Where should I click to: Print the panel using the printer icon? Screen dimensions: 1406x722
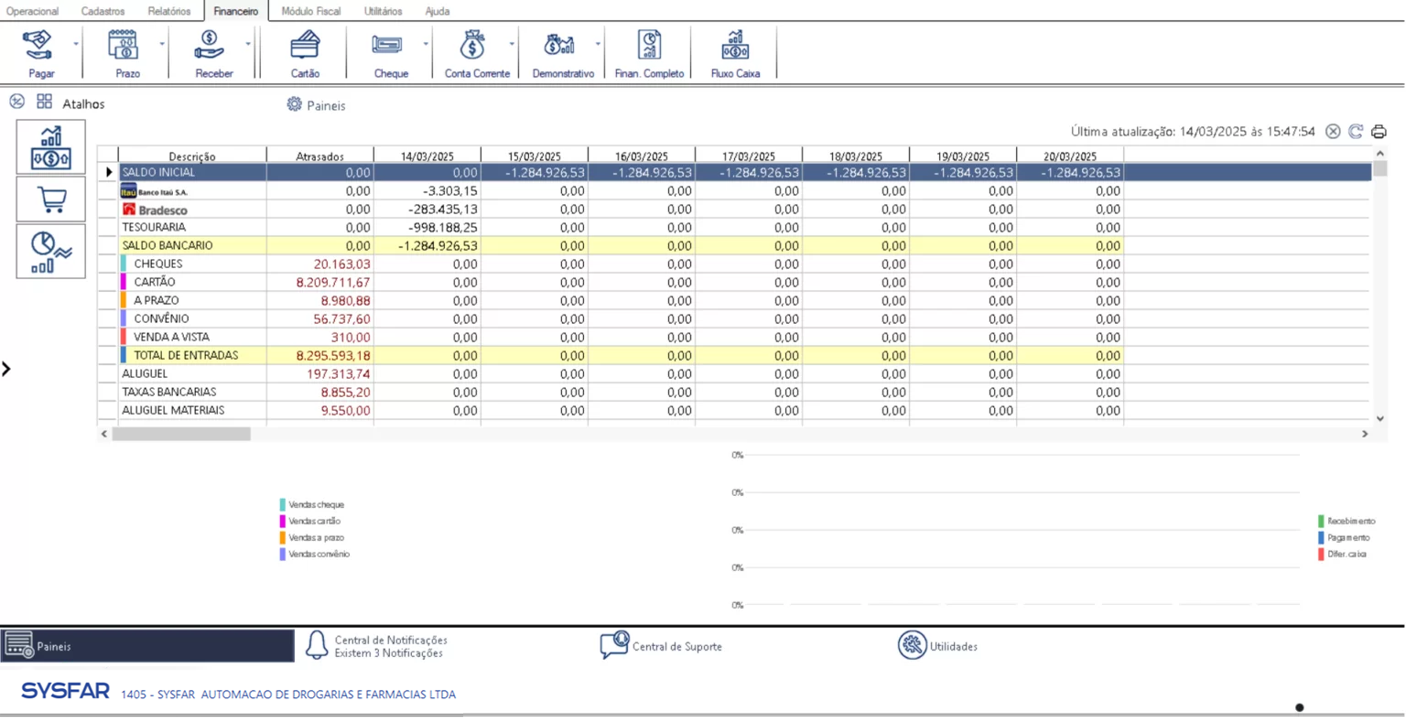click(1379, 132)
